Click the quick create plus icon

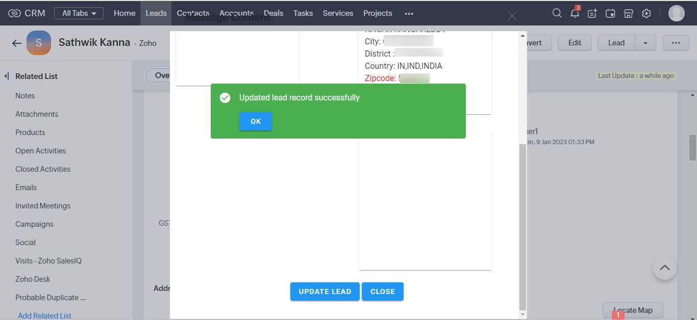point(592,14)
